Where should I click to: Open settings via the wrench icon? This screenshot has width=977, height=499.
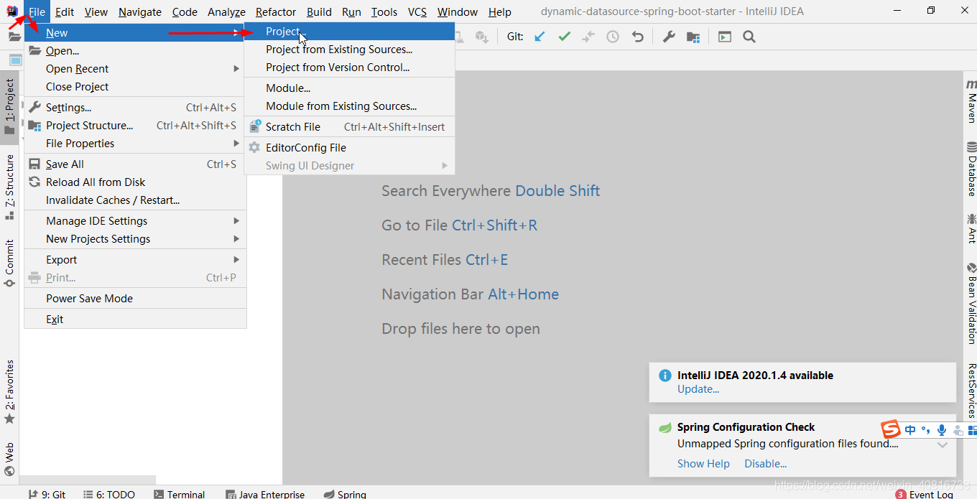point(669,37)
